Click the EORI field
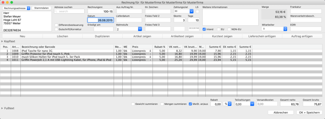This screenshot has height=119, width=325. (306, 29)
